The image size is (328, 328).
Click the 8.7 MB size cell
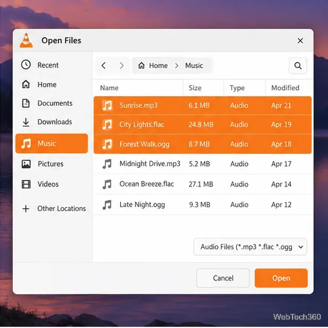(199, 144)
